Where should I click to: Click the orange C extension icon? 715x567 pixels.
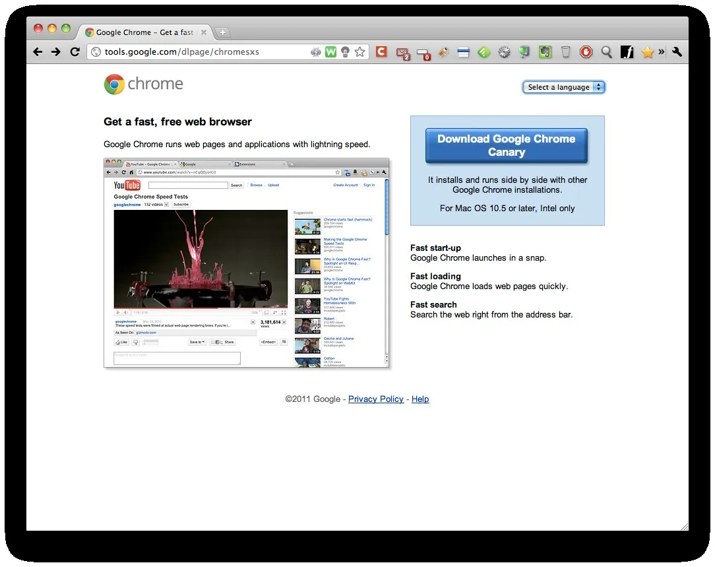(x=381, y=51)
